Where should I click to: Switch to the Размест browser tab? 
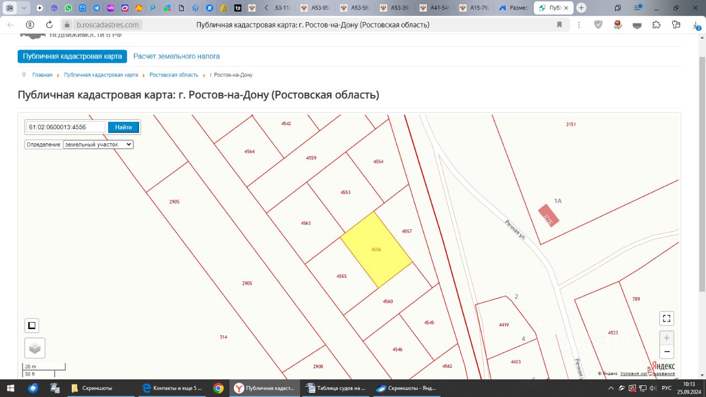click(514, 8)
